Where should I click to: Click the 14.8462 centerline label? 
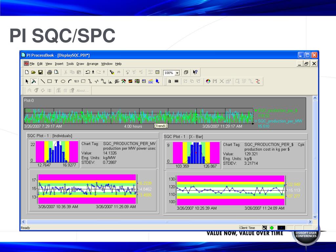(x=145, y=189)
